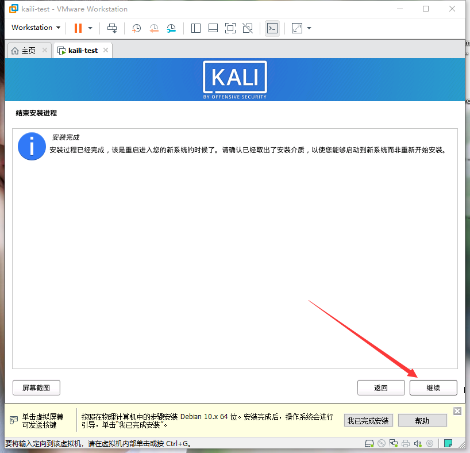Click the 我已完成安装 button

tap(368, 421)
